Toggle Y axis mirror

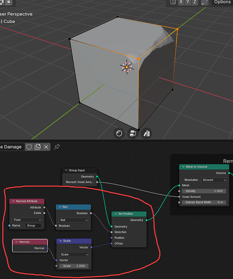pos(188,2)
